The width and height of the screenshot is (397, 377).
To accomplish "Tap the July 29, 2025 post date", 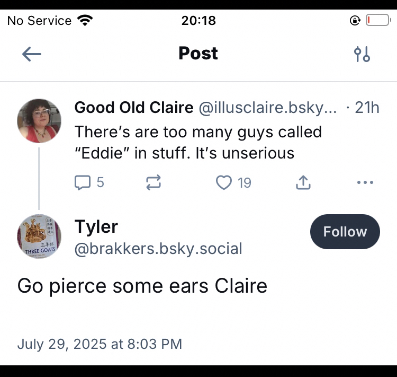I will coord(100,344).
